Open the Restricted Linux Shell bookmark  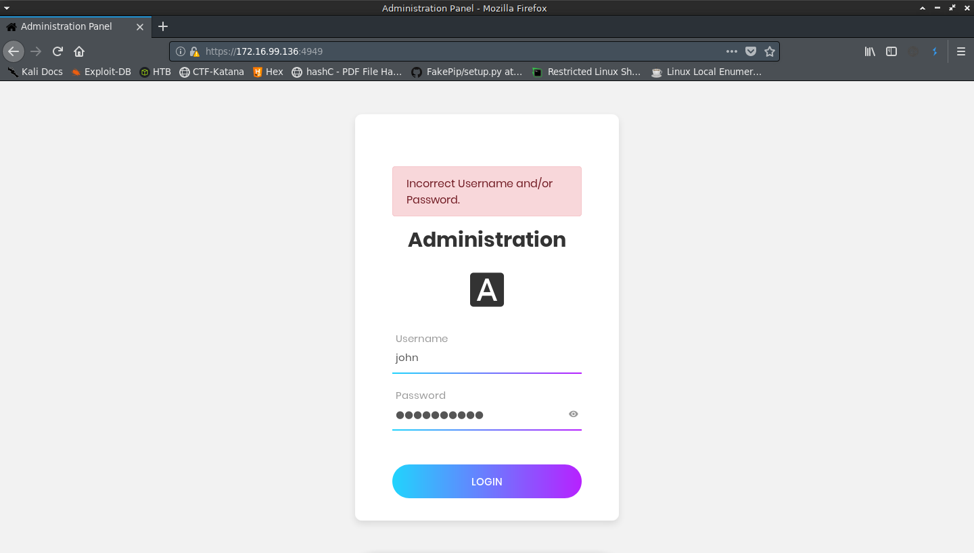586,72
